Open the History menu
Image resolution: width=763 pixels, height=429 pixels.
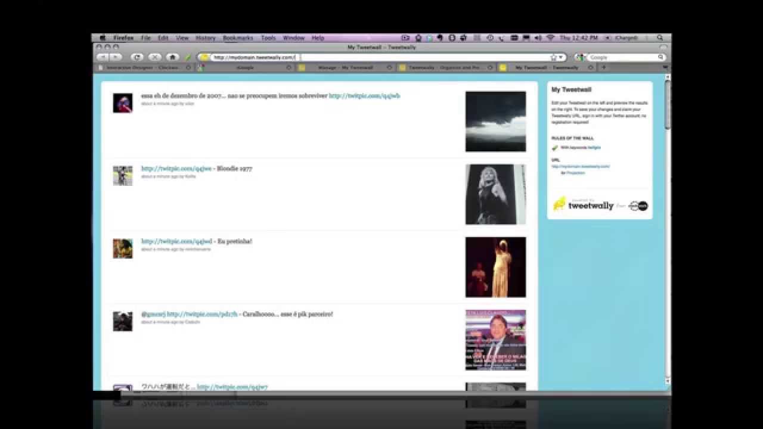tap(206, 38)
